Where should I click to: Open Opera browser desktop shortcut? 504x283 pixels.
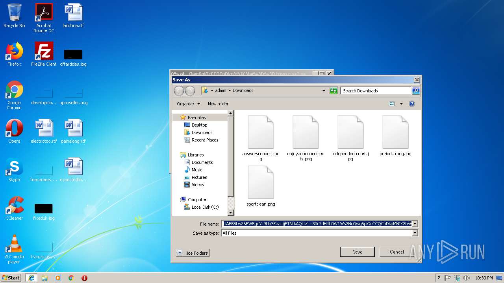tap(14, 131)
